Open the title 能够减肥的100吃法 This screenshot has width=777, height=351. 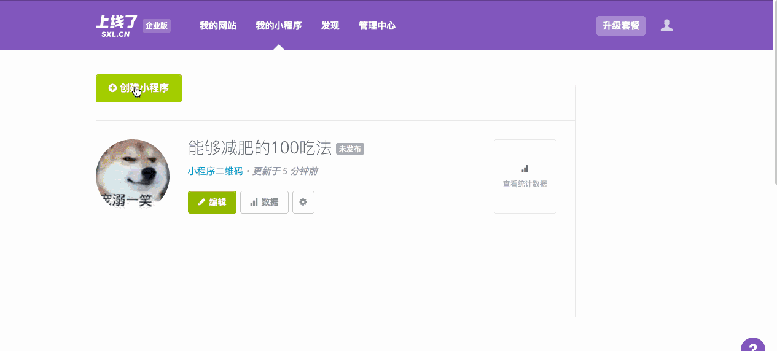coord(260,148)
